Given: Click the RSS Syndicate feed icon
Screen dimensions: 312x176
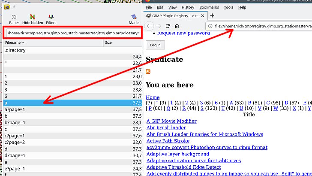Looking at the screenshot, I should (x=148, y=71).
